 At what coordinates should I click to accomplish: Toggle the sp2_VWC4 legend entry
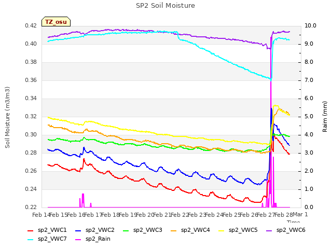point(190,230)
